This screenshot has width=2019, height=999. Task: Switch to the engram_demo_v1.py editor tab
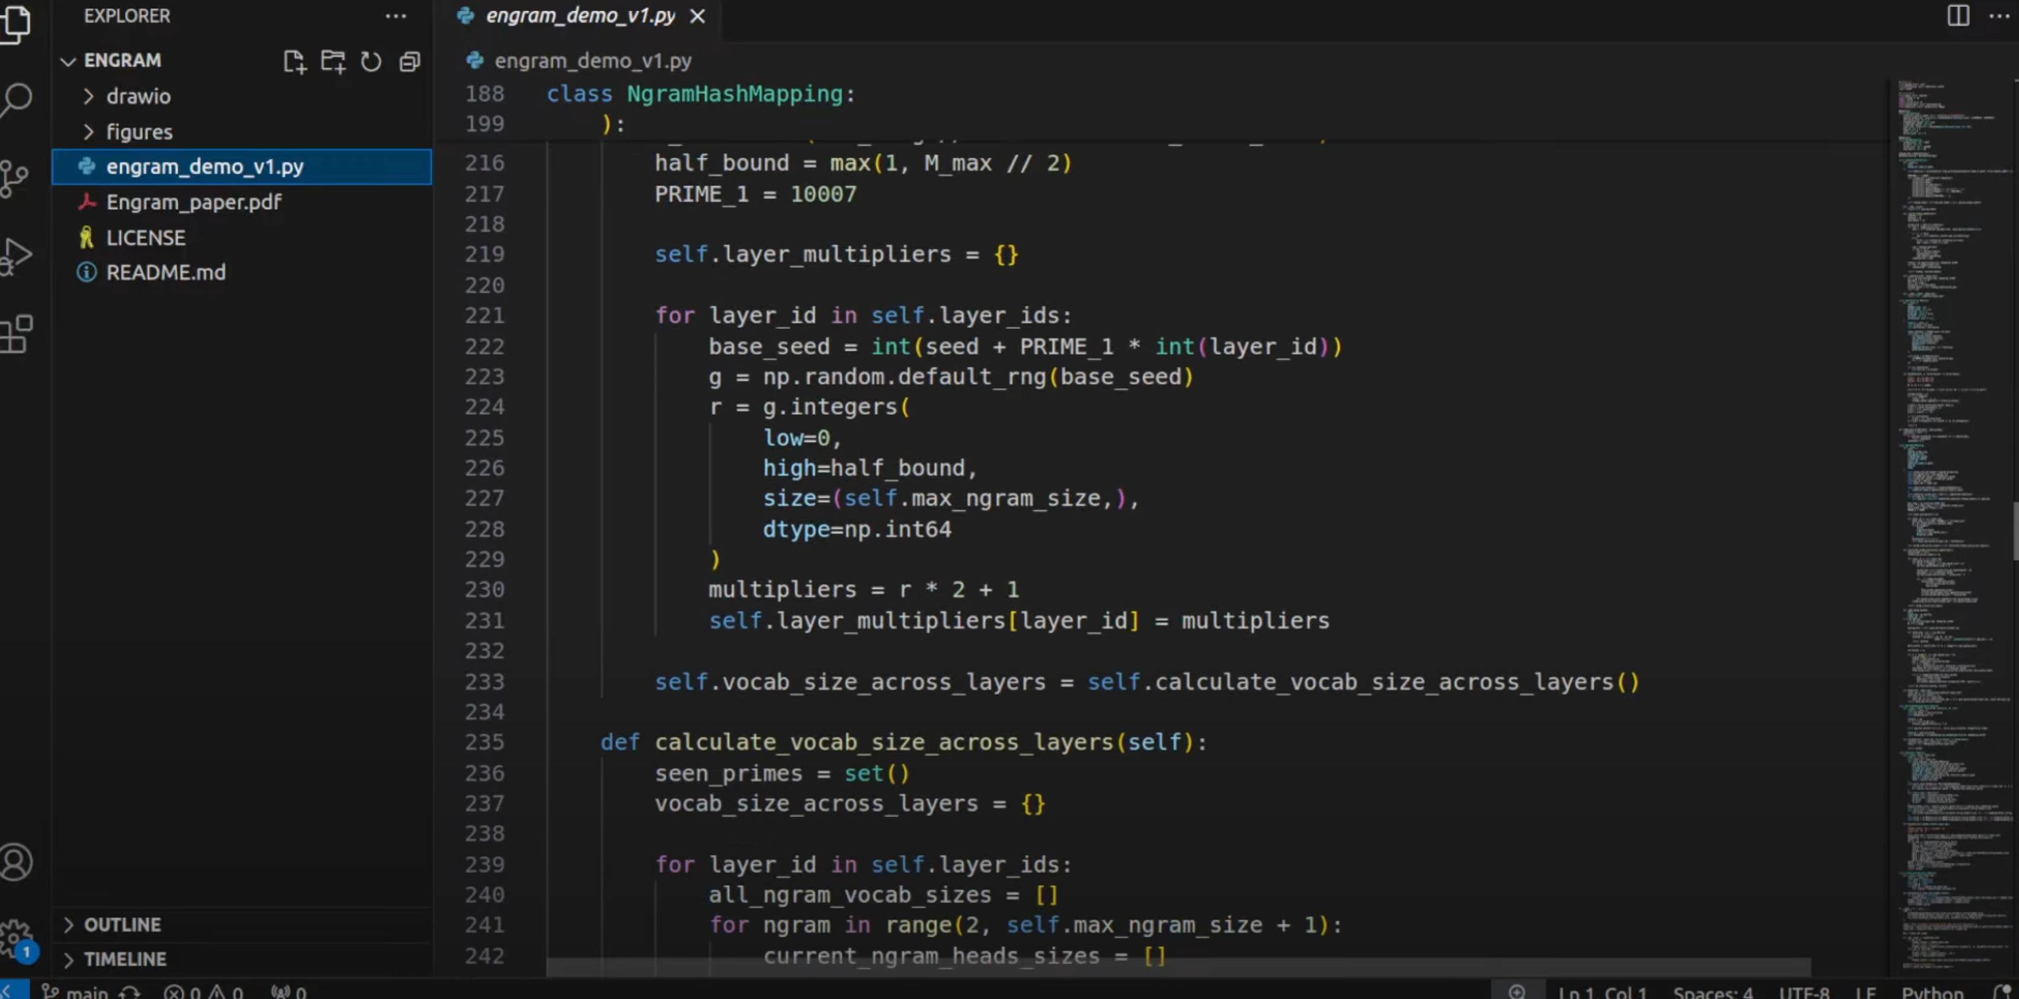coord(579,15)
